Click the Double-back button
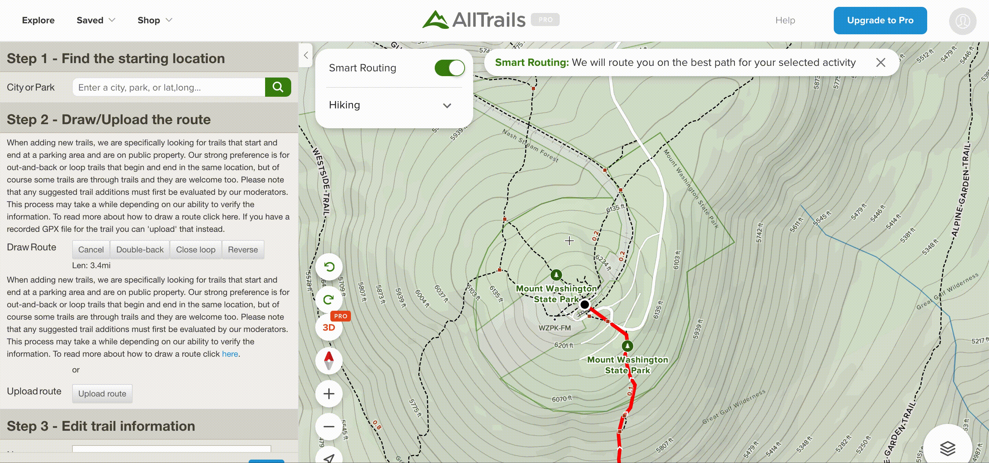The image size is (989, 463). coord(140,250)
